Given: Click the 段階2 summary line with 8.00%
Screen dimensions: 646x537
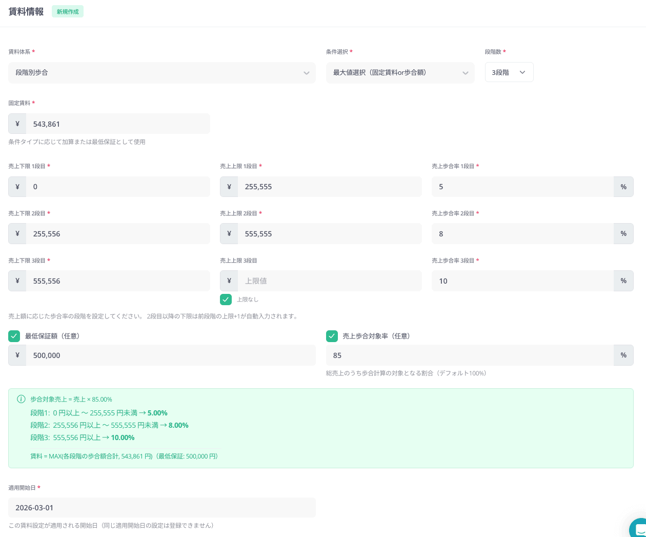Looking at the screenshot, I should point(109,425).
